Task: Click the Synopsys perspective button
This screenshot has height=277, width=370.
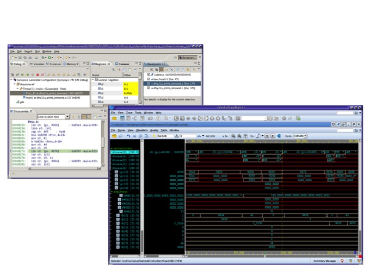Action: click(187, 58)
